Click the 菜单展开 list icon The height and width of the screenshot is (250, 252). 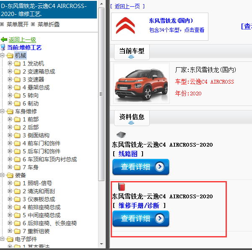pyautogui.click(x=2, y=24)
